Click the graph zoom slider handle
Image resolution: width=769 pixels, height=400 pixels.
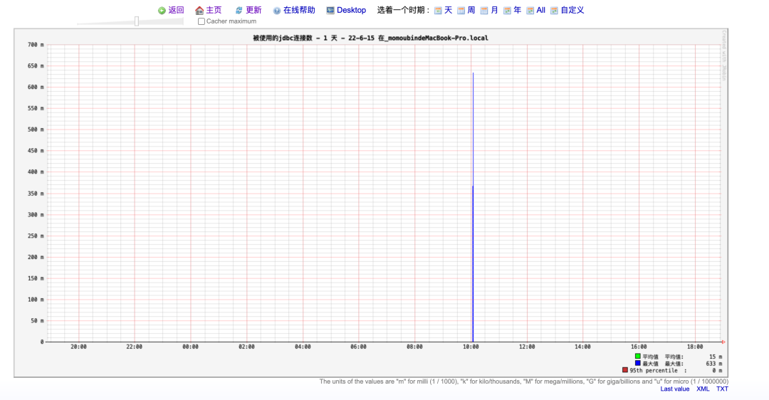tap(137, 21)
